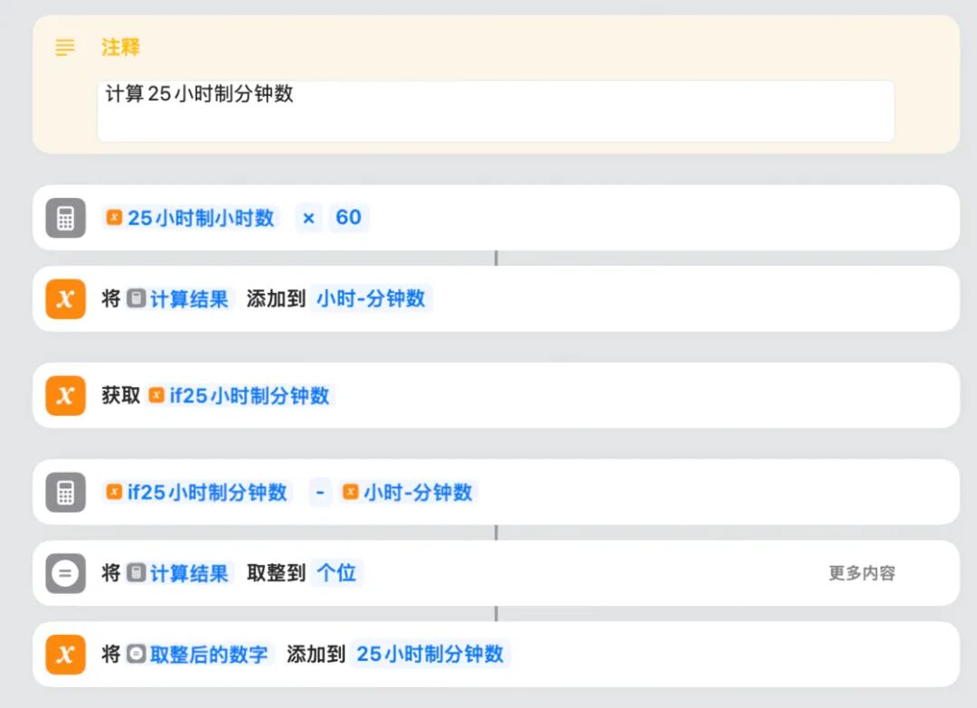
Task: Edit the operand value 60
Action: 348,218
